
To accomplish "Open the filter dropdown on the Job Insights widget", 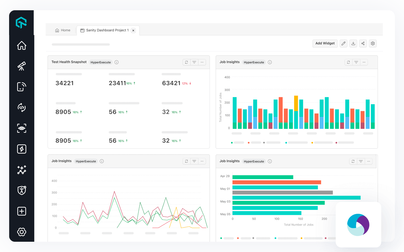I will [x=356, y=62].
